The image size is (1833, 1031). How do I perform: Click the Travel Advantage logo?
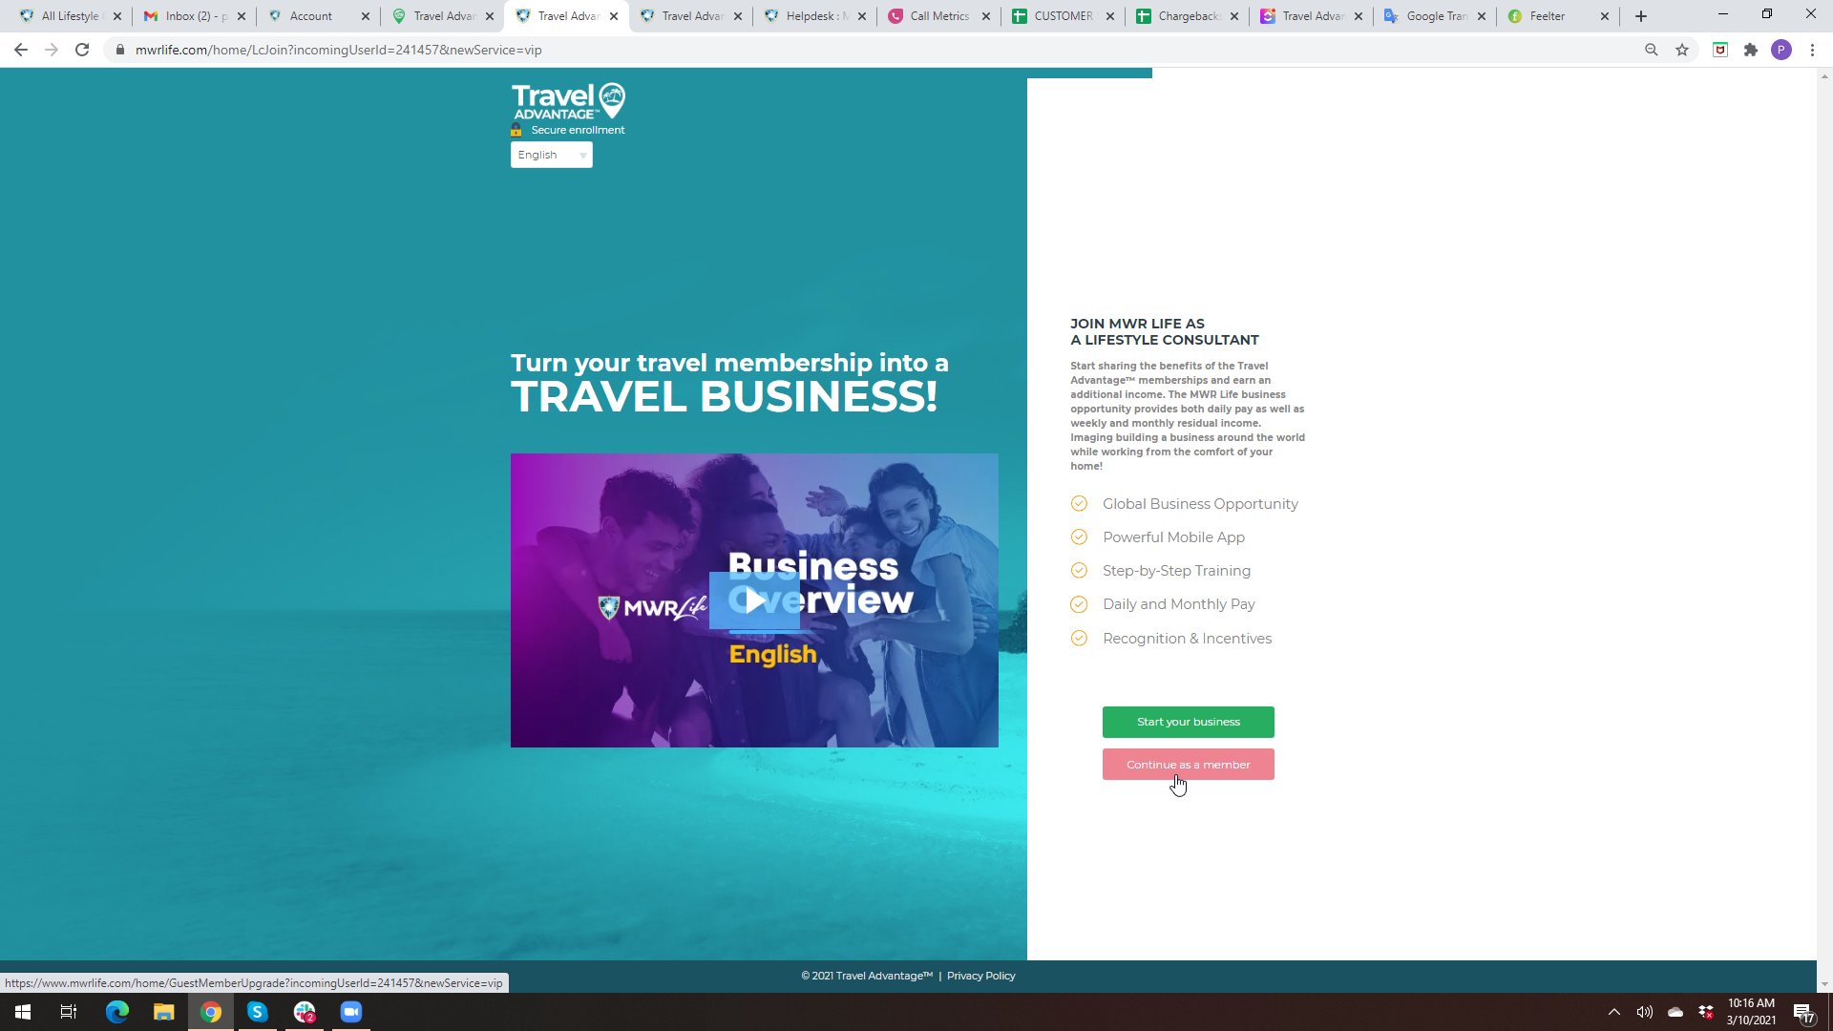pos(568,101)
